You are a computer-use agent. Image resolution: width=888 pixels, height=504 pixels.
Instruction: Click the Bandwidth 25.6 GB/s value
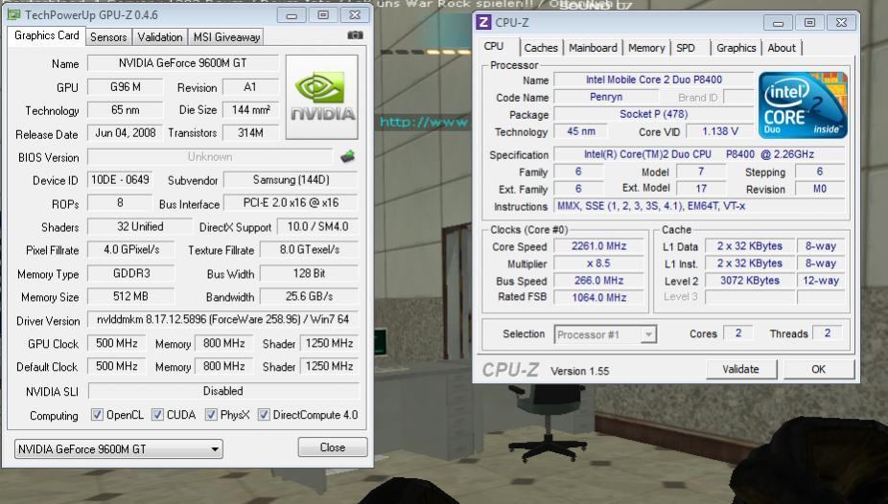coord(309,296)
